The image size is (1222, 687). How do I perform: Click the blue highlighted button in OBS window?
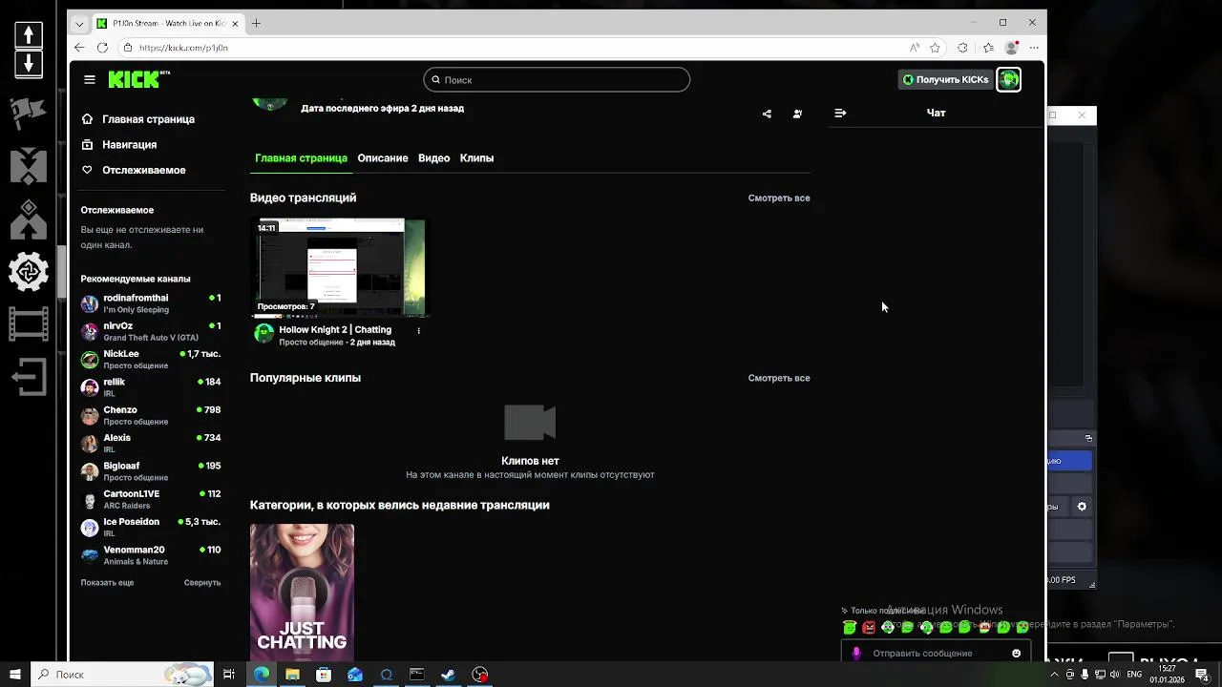click(1069, 461)
